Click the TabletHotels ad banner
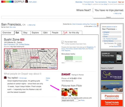Viewport: 125px width, 107px height. click(112, 100)
